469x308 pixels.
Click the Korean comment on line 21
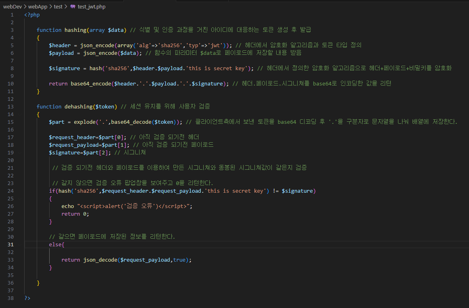pyautogui.click(x=179, y=168)
